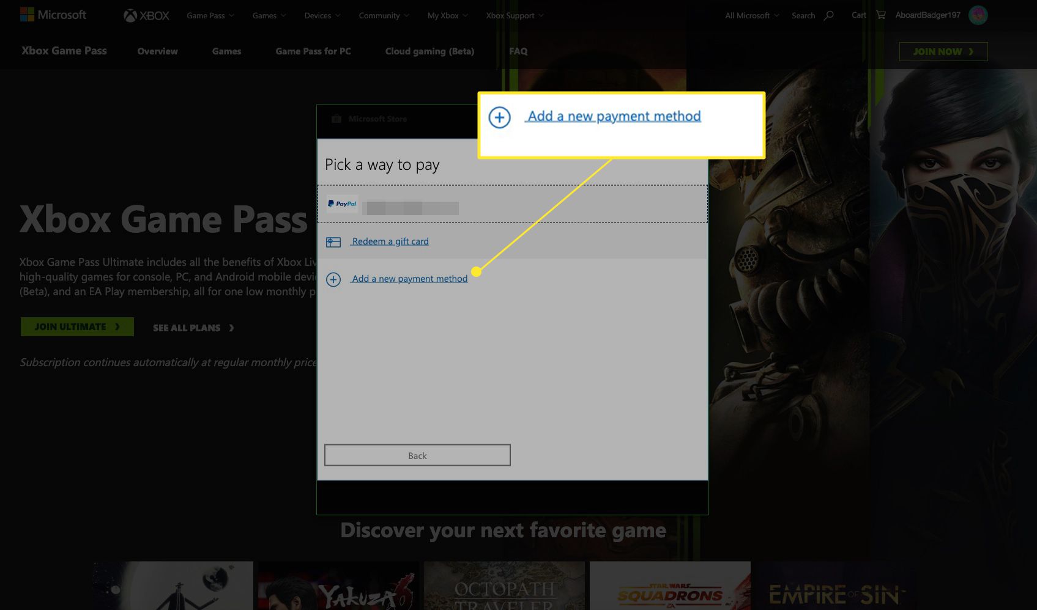The image size is (1037, 610).
Task: Click the Pick a way to pay heading
Action: click(x=382, y=165)
